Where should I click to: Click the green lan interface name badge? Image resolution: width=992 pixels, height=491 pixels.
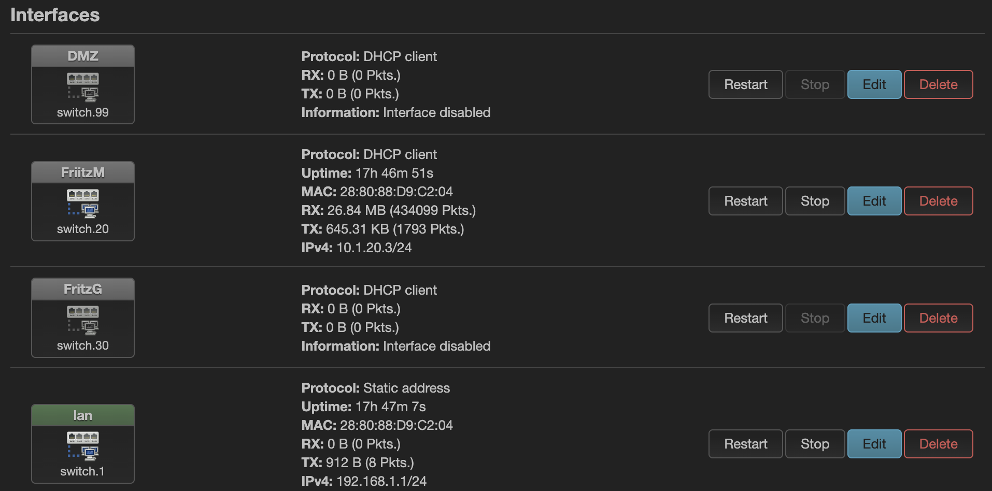click(83, 415)
